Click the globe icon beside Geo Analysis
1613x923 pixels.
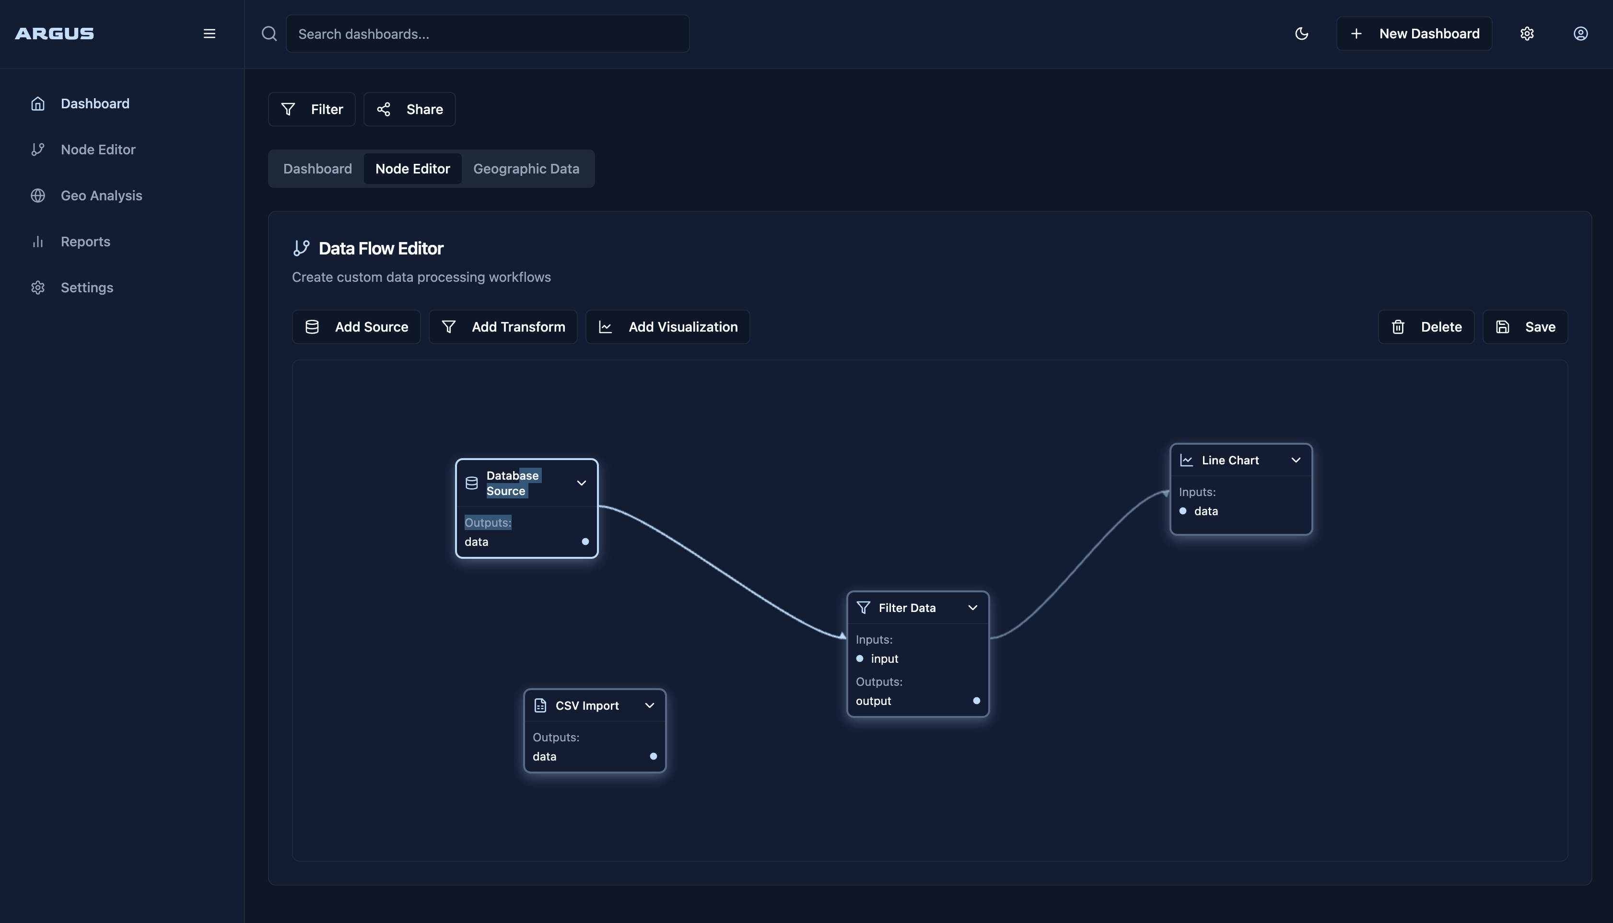[38, 195]
